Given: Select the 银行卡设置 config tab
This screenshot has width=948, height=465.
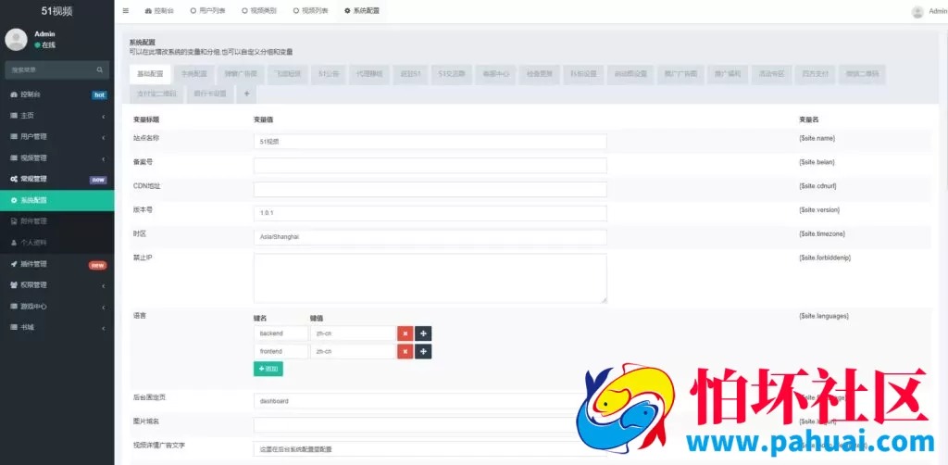Looking at the screenshot, I should (x=210, y=94).
